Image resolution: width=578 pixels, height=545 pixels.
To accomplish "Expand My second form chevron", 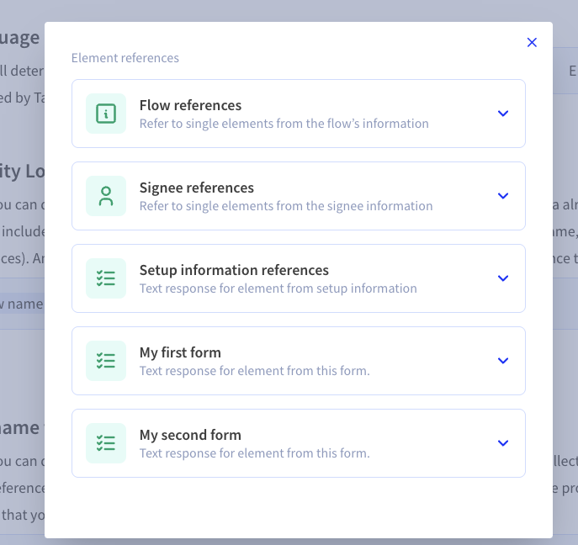I will pos(503,443).
